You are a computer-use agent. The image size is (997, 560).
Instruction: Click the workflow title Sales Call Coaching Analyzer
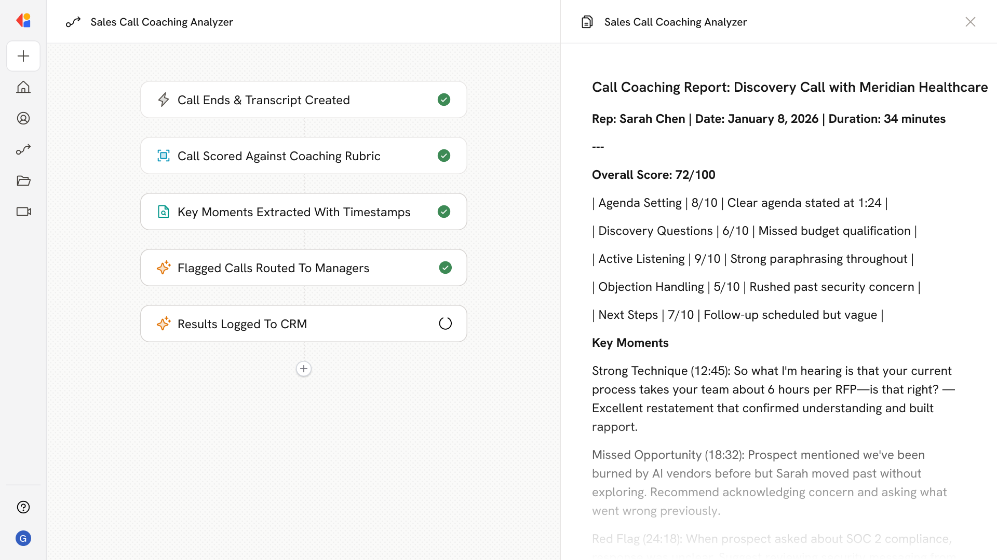tap(161, 22)
